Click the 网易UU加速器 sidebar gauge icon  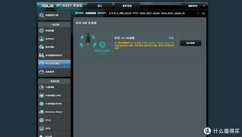point(41,64)
